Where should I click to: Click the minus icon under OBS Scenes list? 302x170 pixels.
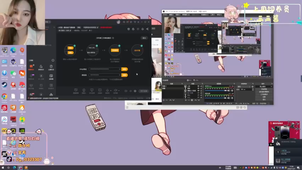[x=167, y=100]
